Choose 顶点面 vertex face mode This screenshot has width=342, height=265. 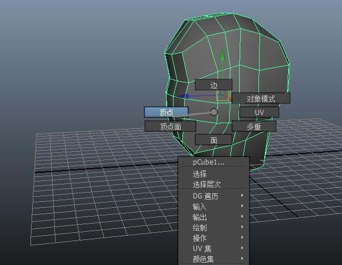[x=170, y=126]
